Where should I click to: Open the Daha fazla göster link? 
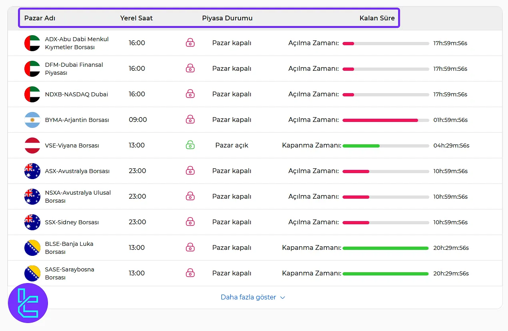point(248,297)
